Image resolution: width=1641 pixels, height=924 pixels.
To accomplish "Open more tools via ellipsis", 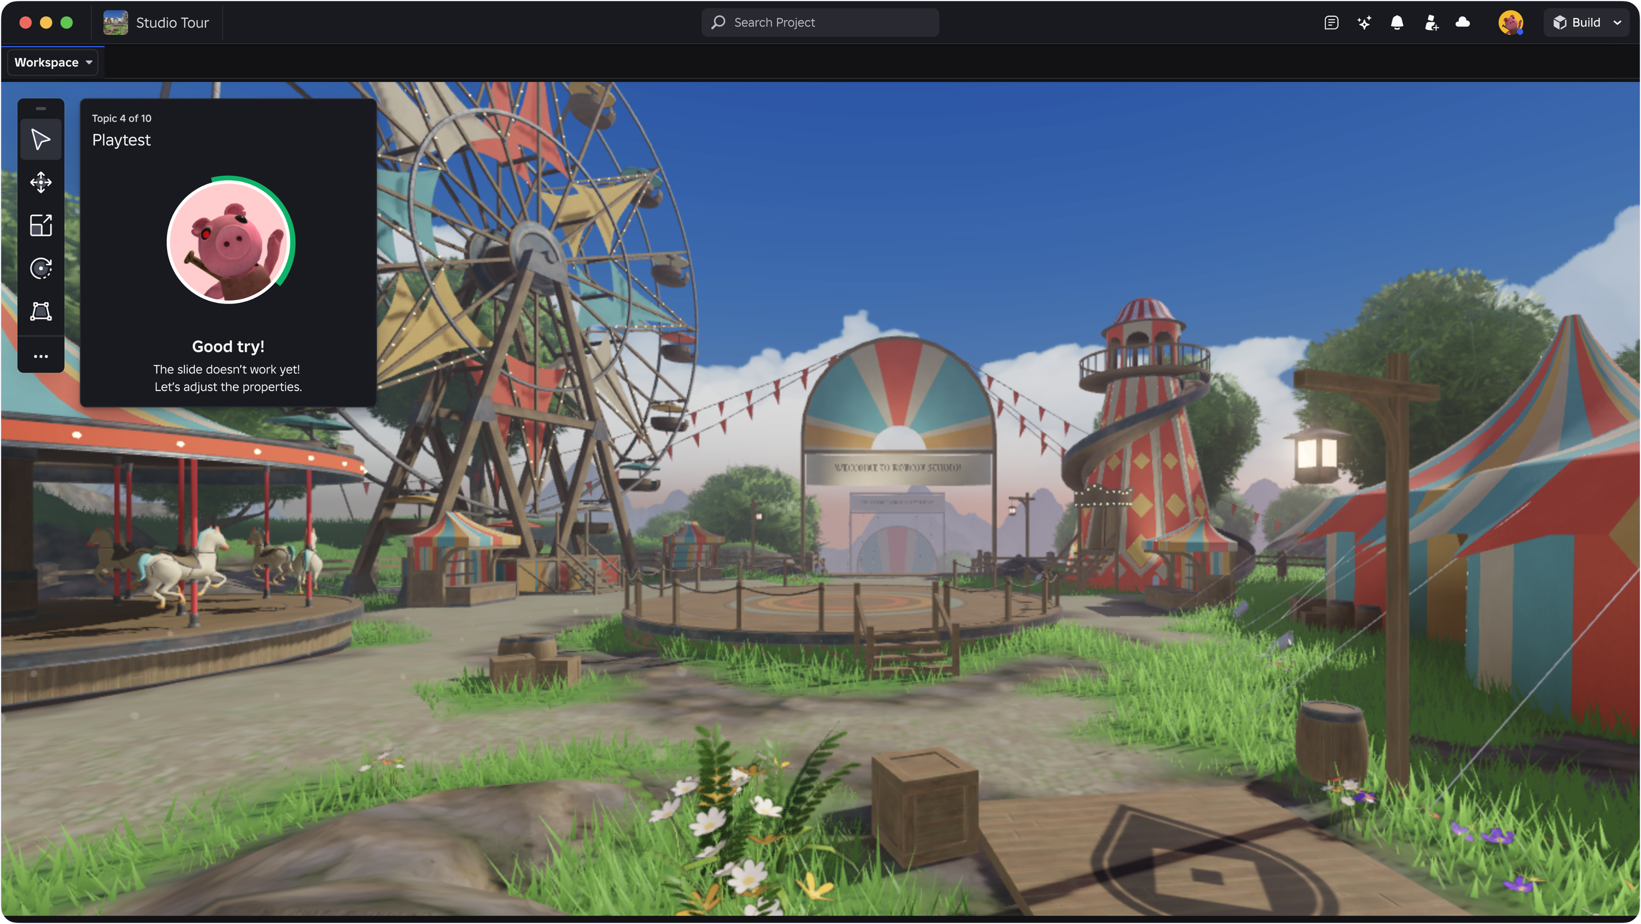I will point(41,356).
